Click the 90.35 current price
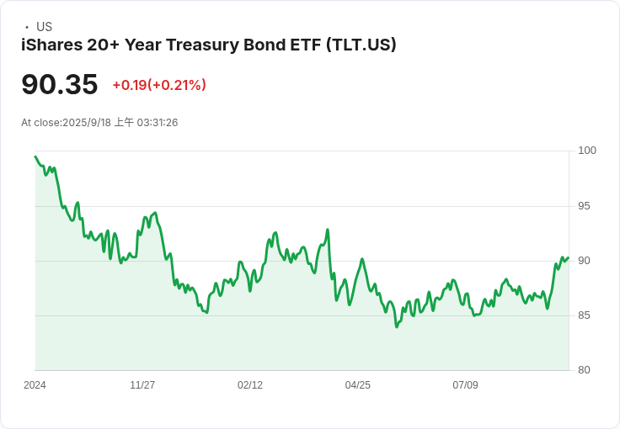 pyautogui.click(x=59, y=84)
